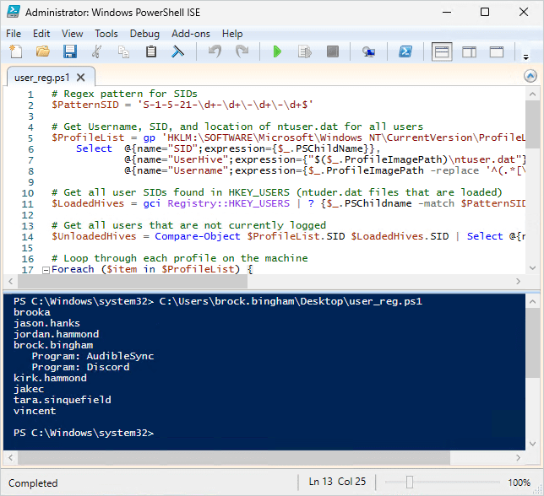Redo the last edit
The width and height of the screenshot is (544, 496).
[x=242, y=51]
